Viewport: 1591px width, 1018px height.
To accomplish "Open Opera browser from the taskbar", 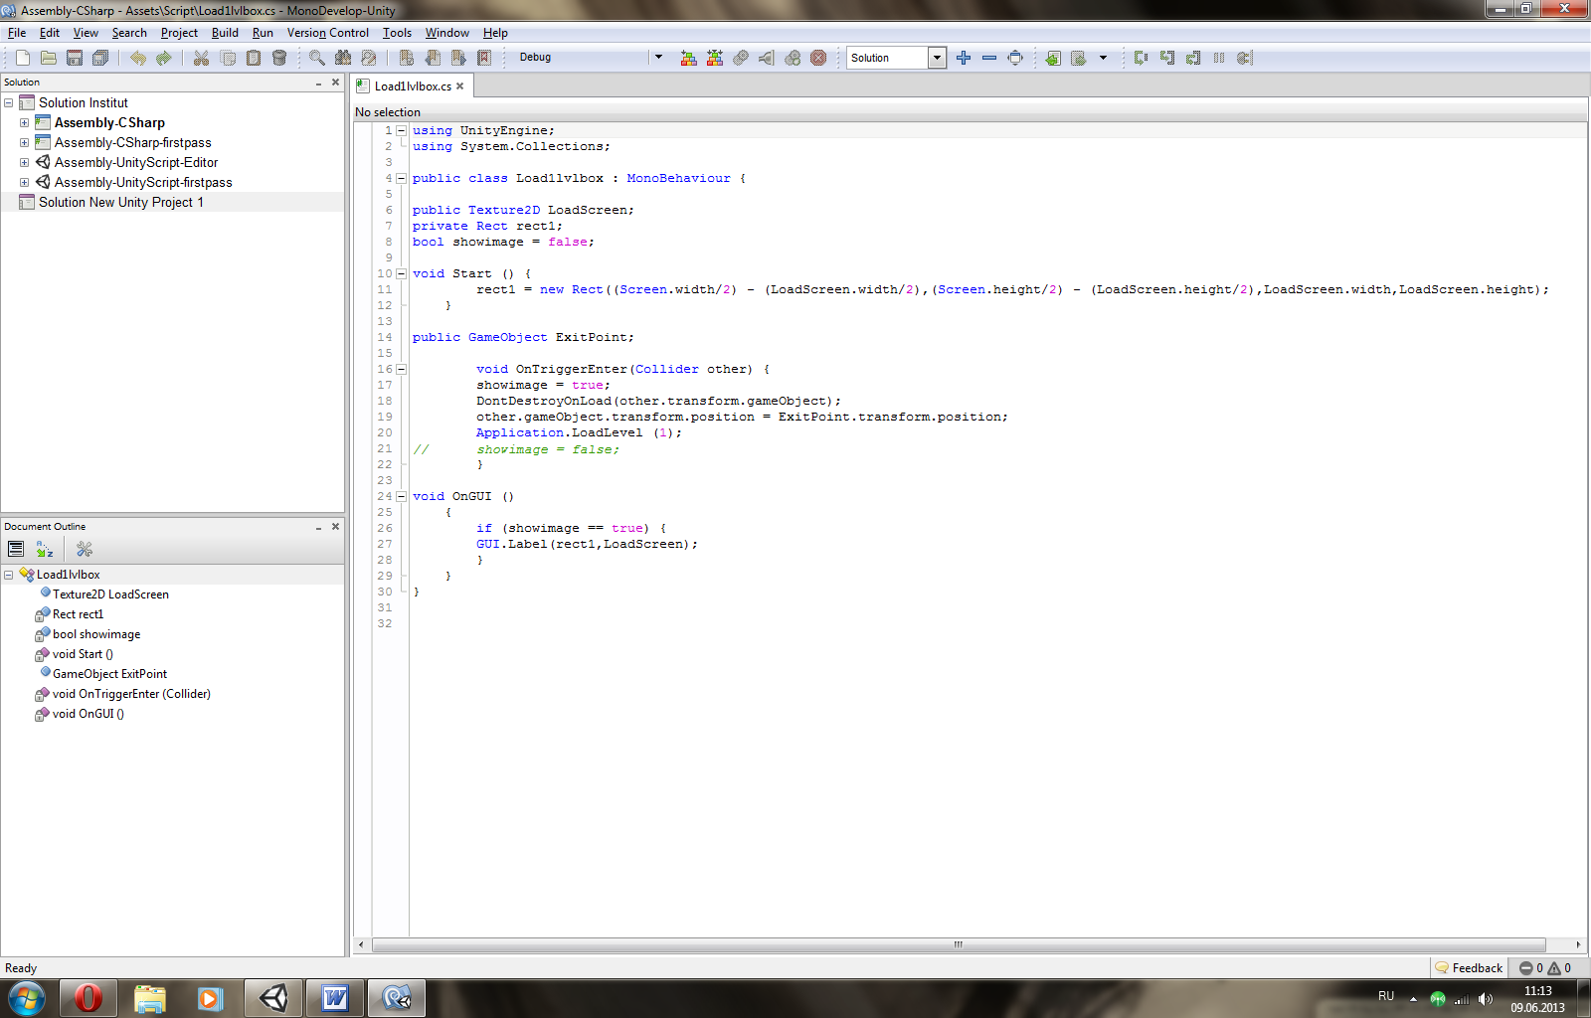I will pyautogui.click(x=88, y=997).
